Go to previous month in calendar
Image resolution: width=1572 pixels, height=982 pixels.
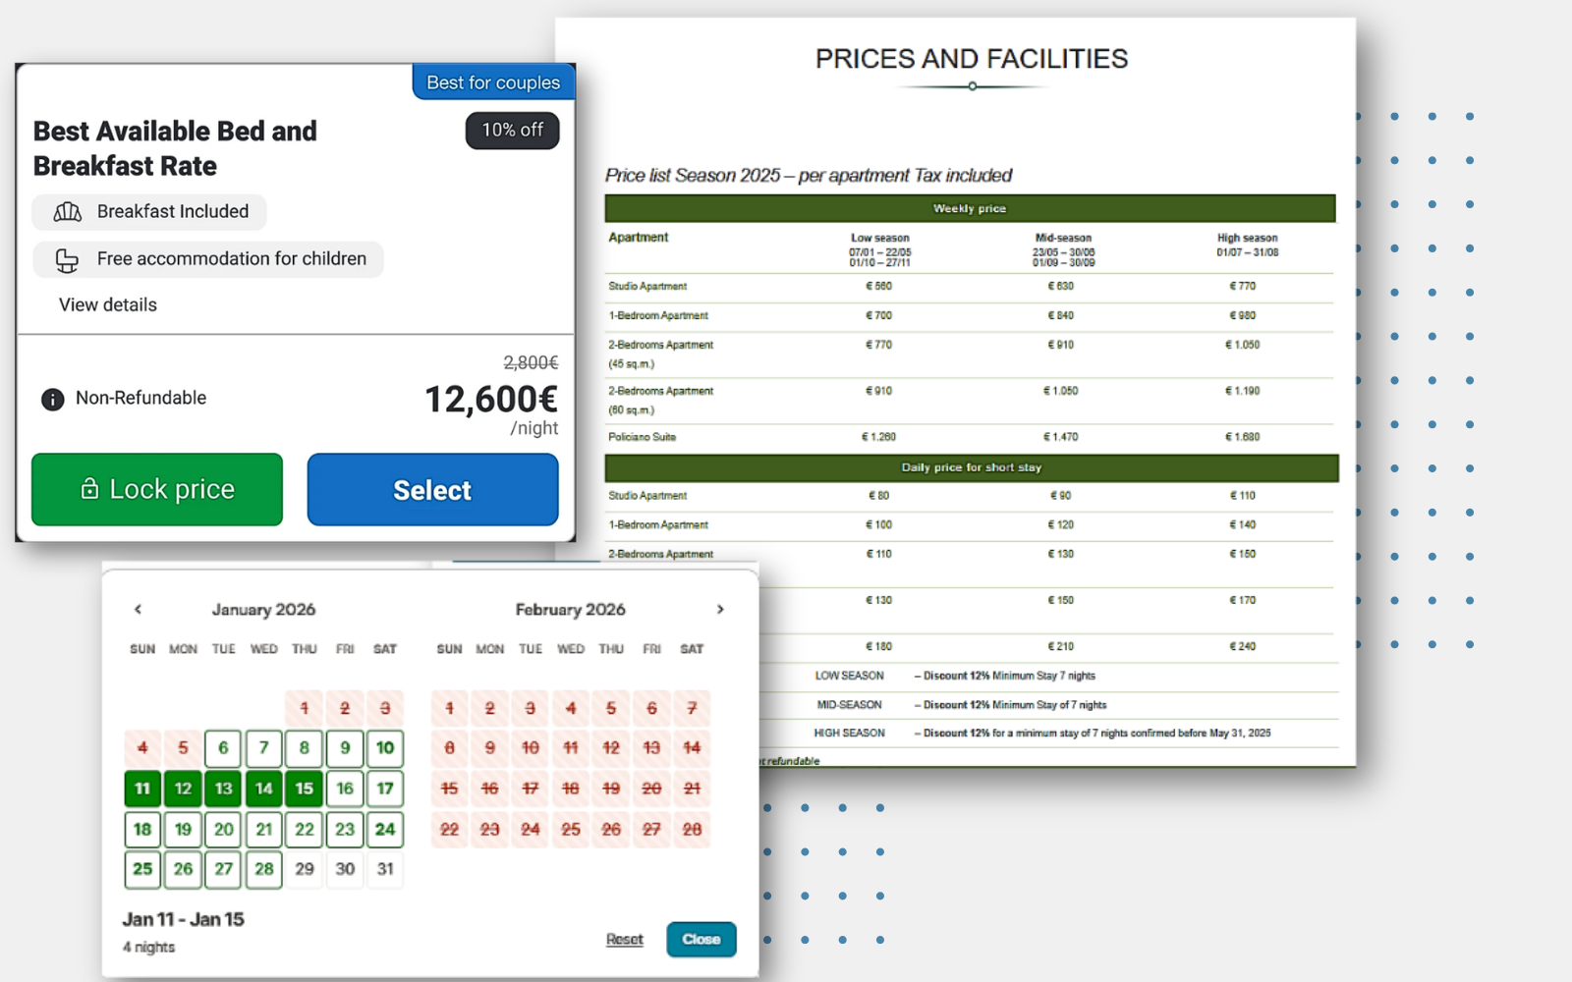138,610
